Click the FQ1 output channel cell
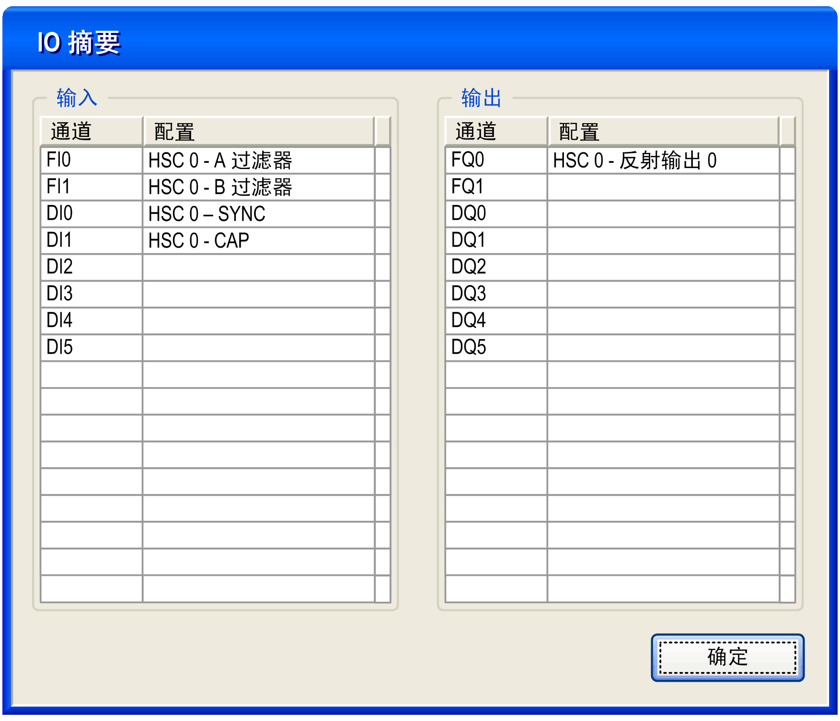The image size is (840, 721). point(496,187)
